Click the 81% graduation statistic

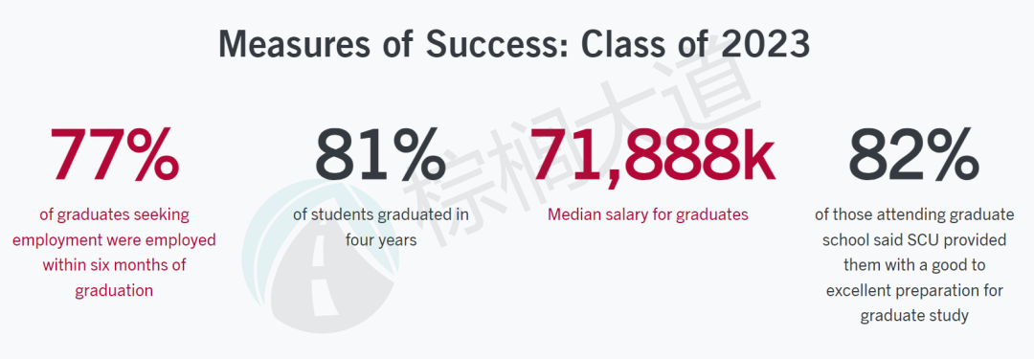380,155
